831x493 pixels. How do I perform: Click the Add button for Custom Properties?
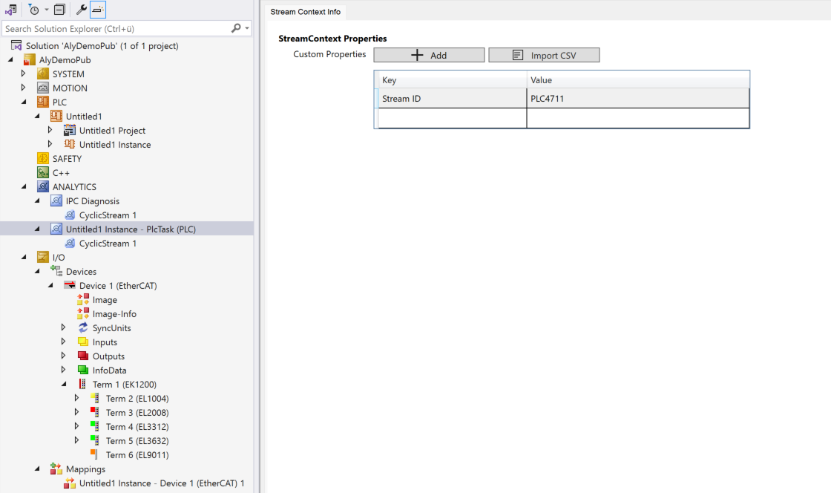(429, 54)
